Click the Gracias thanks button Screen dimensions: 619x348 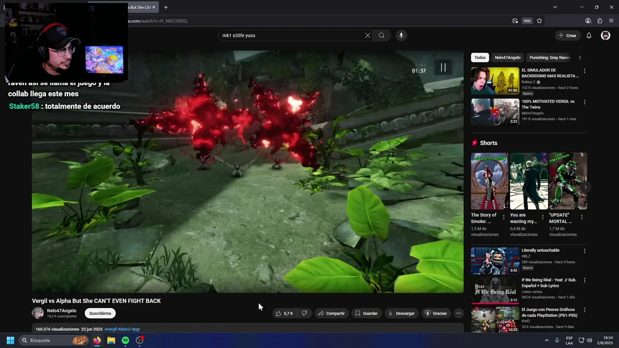point(436,313)
